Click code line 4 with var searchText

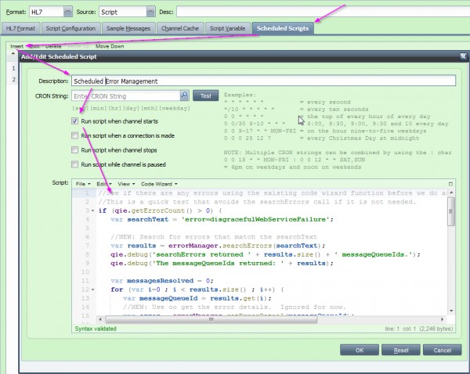pos(222,220)
